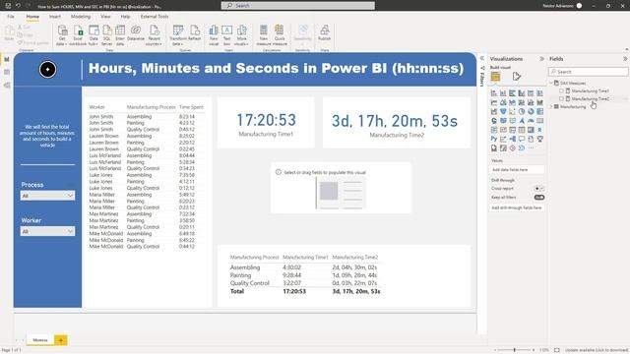This screenshot has height=354, width=630.
Task: Click the Add data fields here well
Action: click(518, 170)
